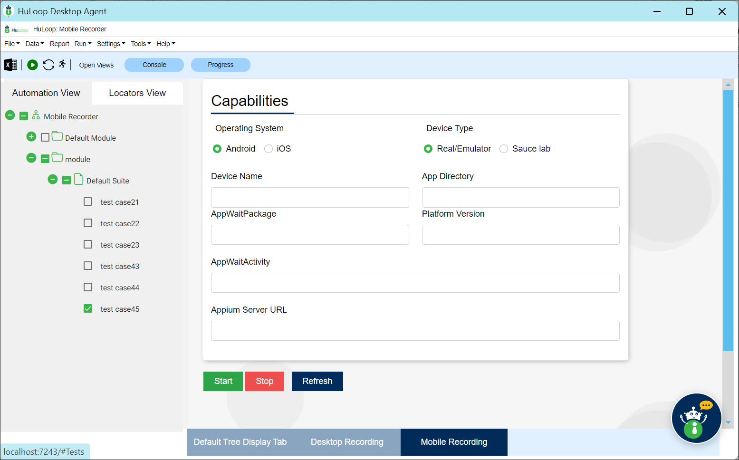This screenshot has height=460, width=739.
Task: Click the red Stop button
Action: pyautogui.click(x=265, y=381)
